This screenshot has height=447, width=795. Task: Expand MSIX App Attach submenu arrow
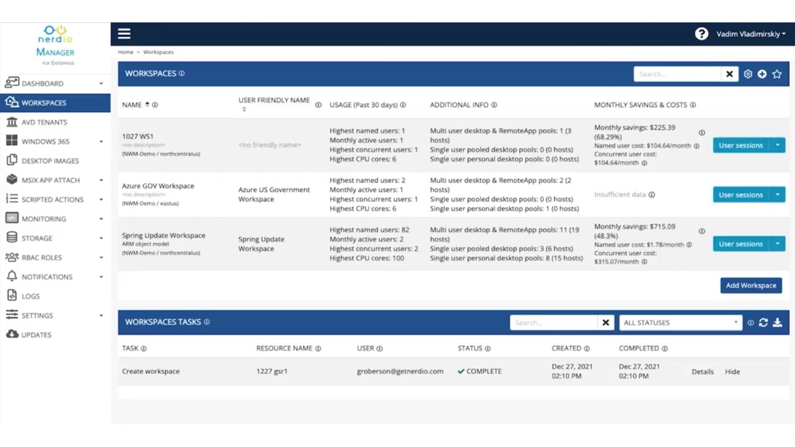pos(101,181)
